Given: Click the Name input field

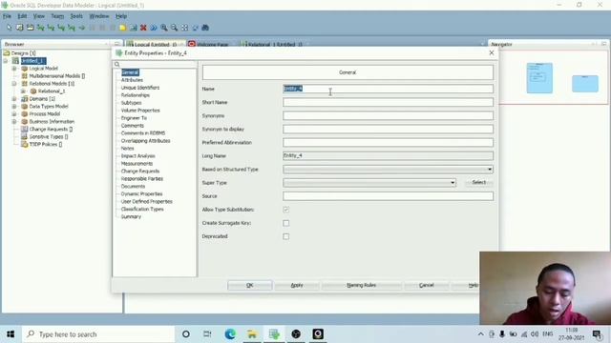Looking at the screenshot, I should pos(389,89).
